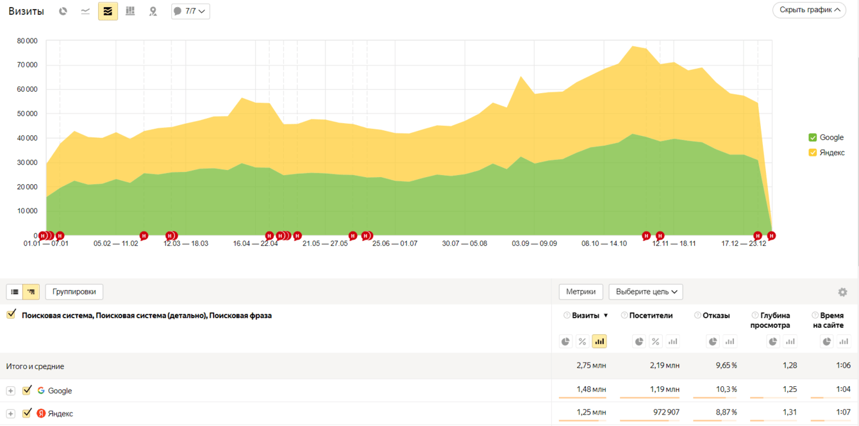Show Визиты column as percent
Viewport: 859px width, 426px height.
(582, 341)
